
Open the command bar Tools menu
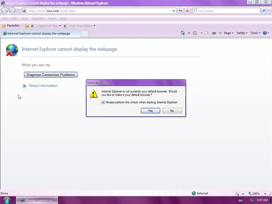pos(255,33)
